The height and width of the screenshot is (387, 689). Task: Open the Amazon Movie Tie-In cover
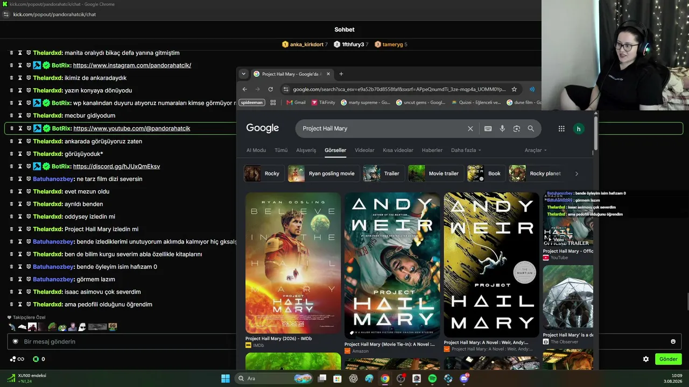point(392,266)
